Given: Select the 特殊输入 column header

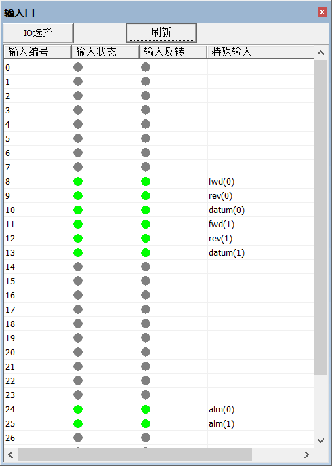Looking at the screenshot, I should pyautogui.click(x=260, y=52).
